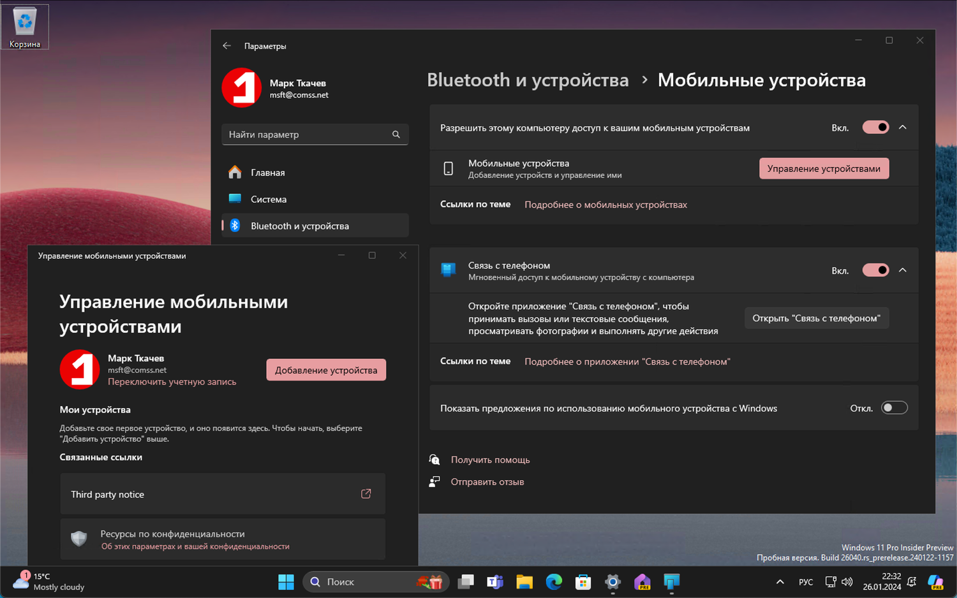Click the Найти параметр search field
The image size is (957, 598).
click(x=315, y=135)
